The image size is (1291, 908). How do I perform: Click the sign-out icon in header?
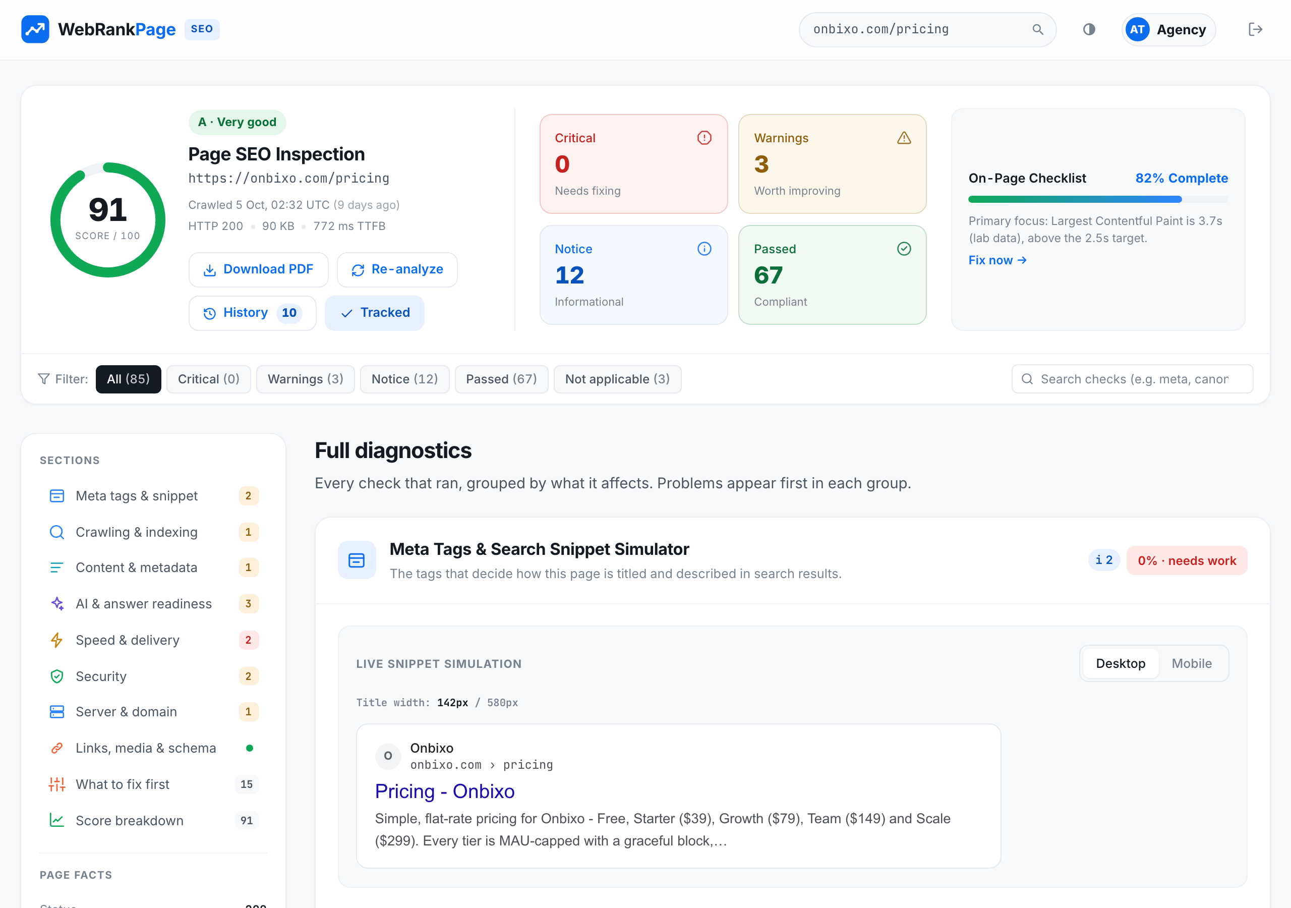pos(1255,29)
